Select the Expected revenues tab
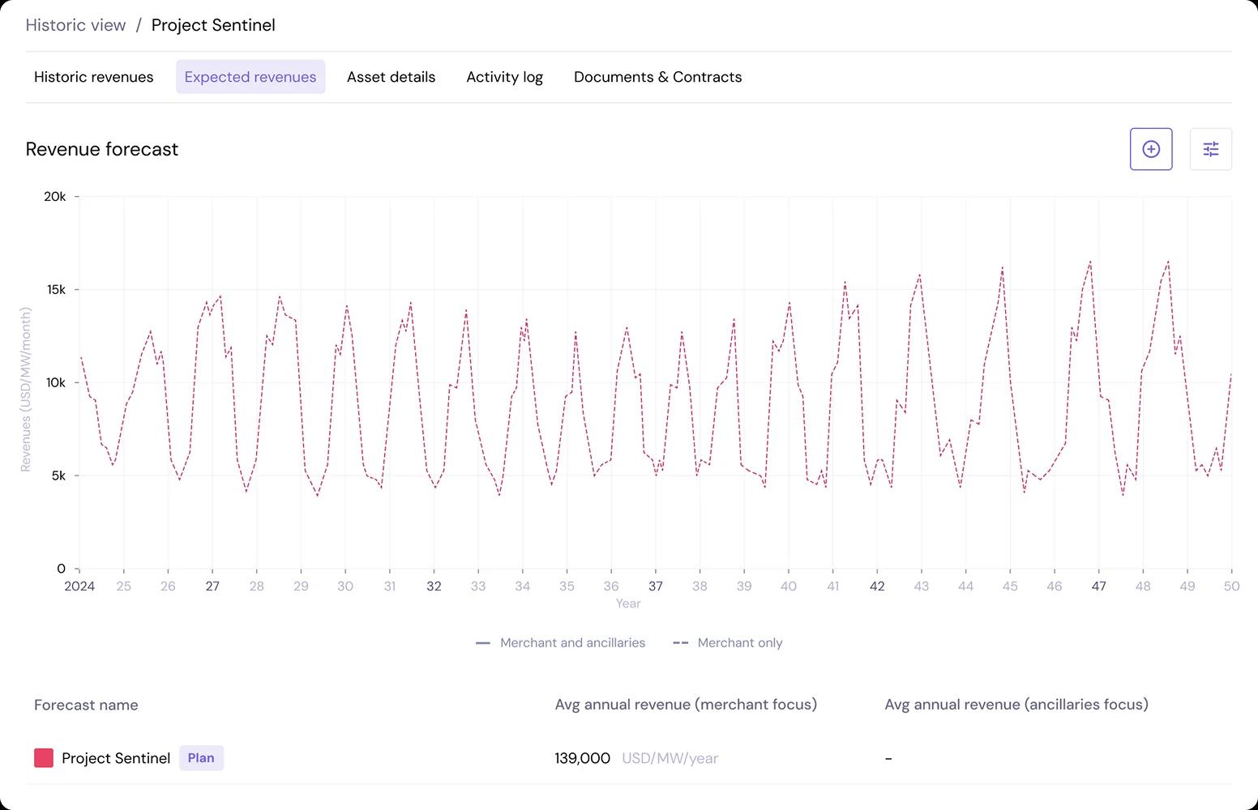 click(x=250, y=77)
